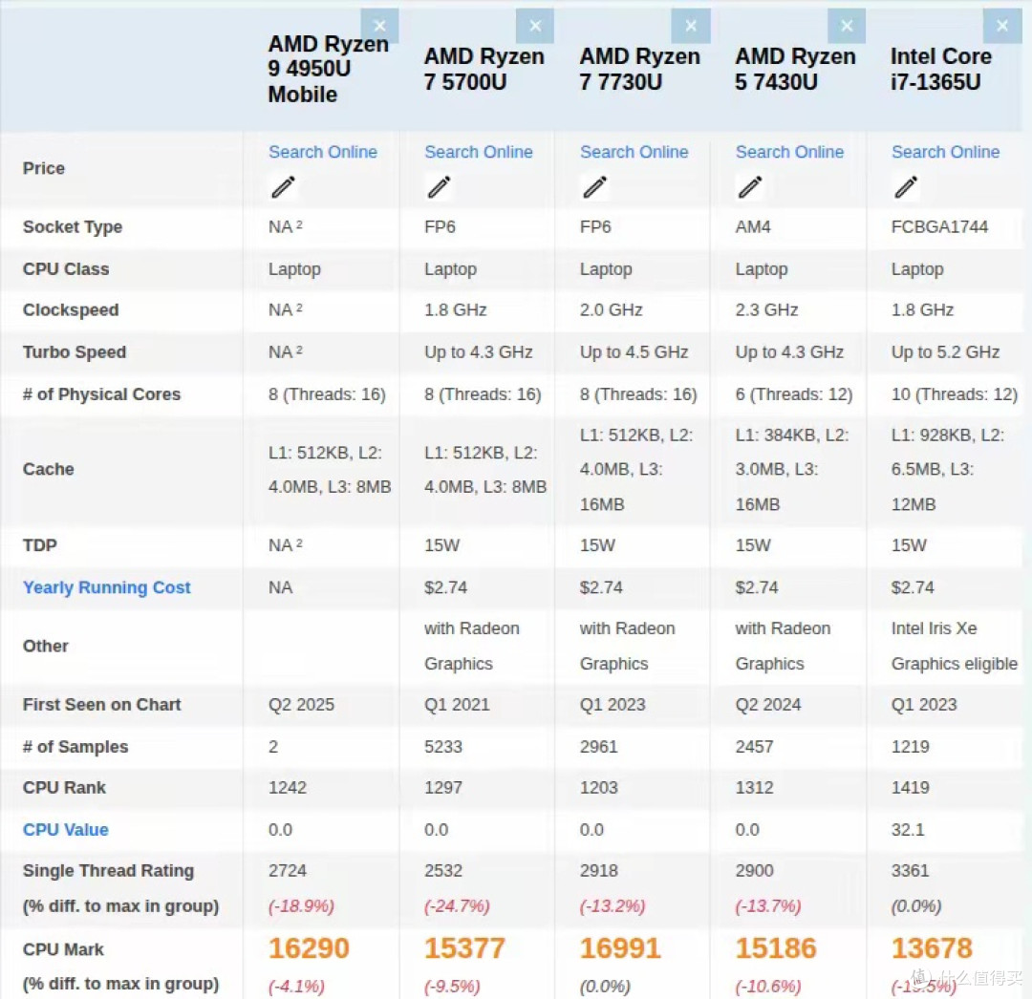Click AMD Ryzen 7 7730U header name
1032x999 pixels.
tap(639, 69)
